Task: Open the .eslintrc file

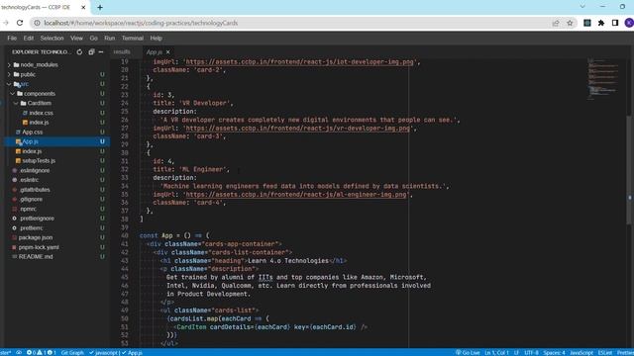Action: [29, 180]
